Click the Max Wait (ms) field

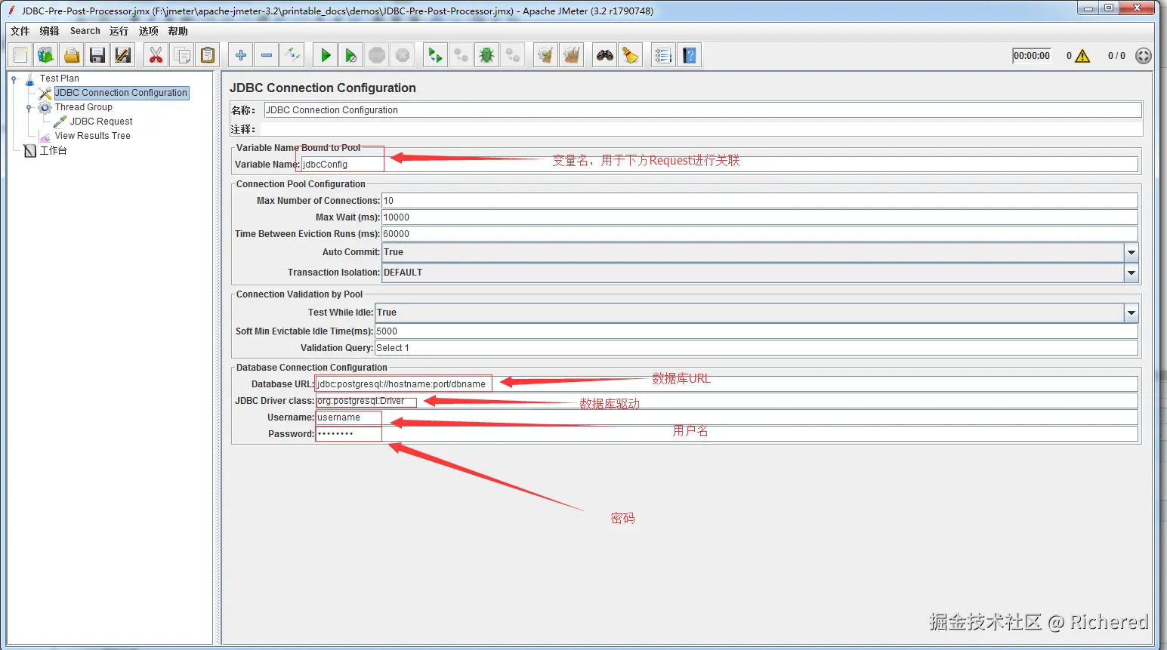click(760, 217)
